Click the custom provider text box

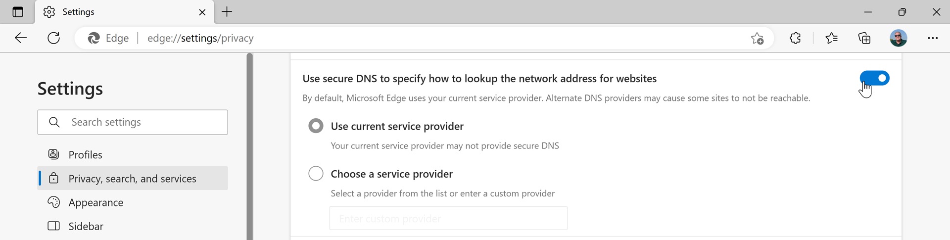(448, 218)
